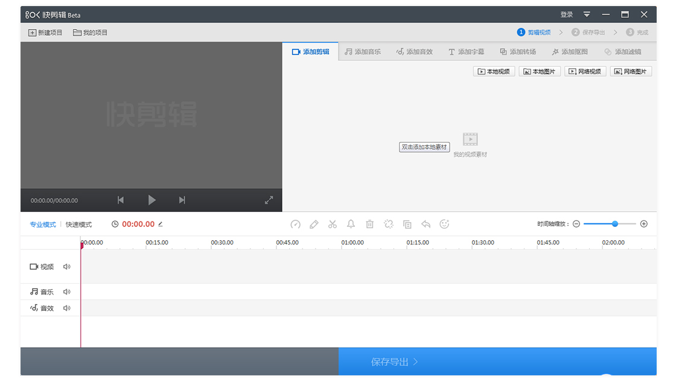Mute the 音乐 track speaker

[x=67, y=292]
